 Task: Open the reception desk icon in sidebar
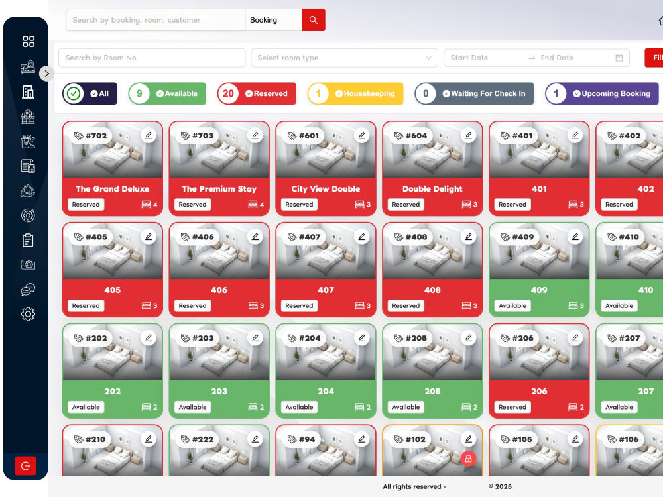point(29,67)
